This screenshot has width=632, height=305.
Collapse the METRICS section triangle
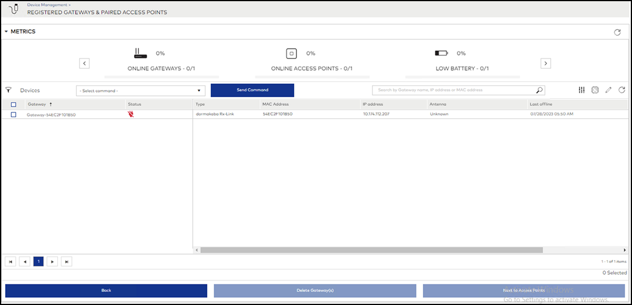click(6, 32)
